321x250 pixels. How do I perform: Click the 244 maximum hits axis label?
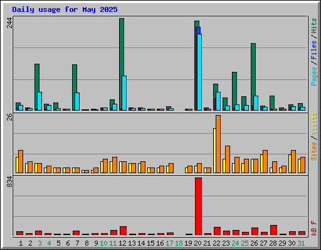[x=9, y=22]
